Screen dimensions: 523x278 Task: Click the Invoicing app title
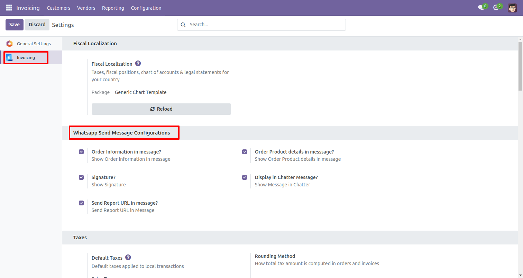(x=28, y=8)
